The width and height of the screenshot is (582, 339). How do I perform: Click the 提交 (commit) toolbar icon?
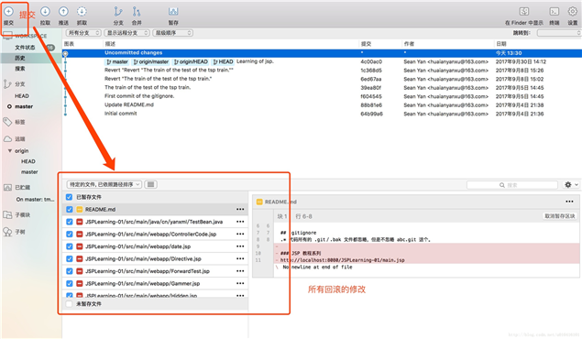pyautogui.click(x=8, y=12)
